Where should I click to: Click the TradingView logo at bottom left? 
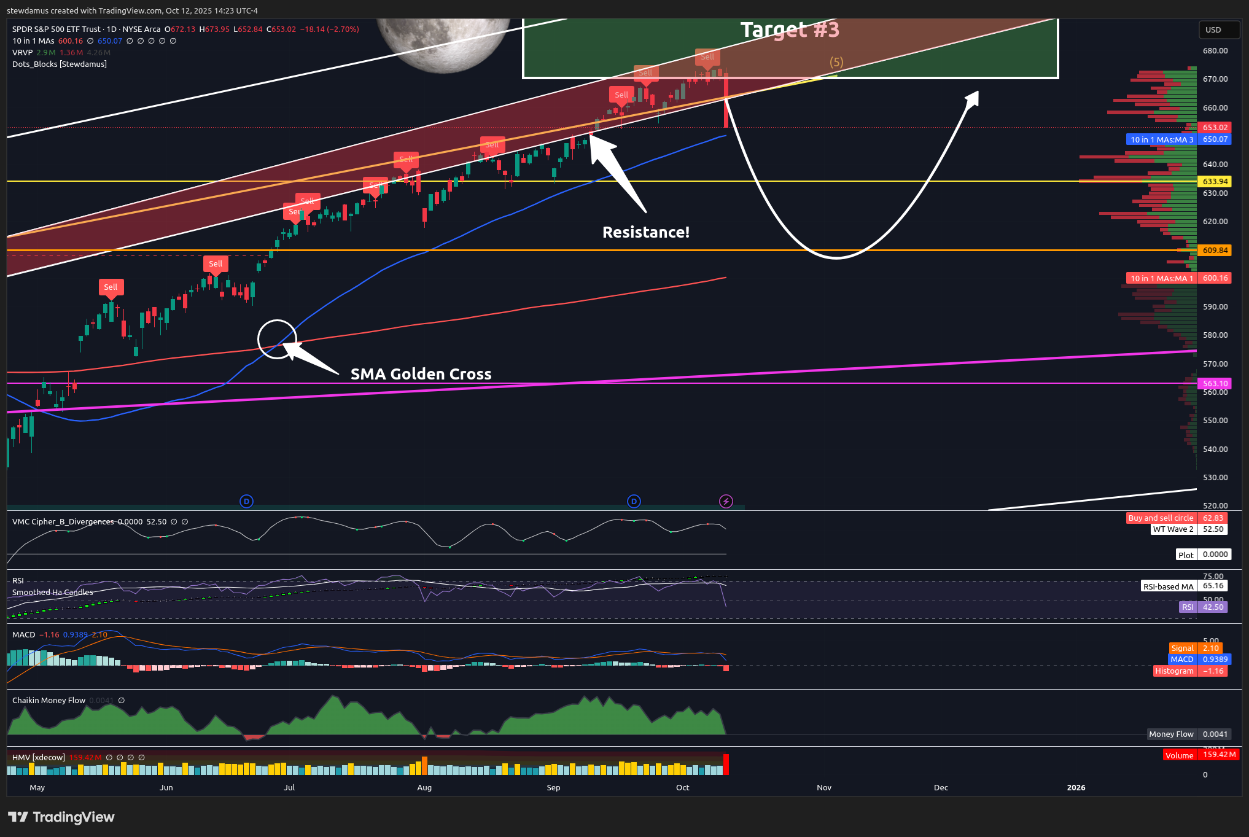point(61,817)
